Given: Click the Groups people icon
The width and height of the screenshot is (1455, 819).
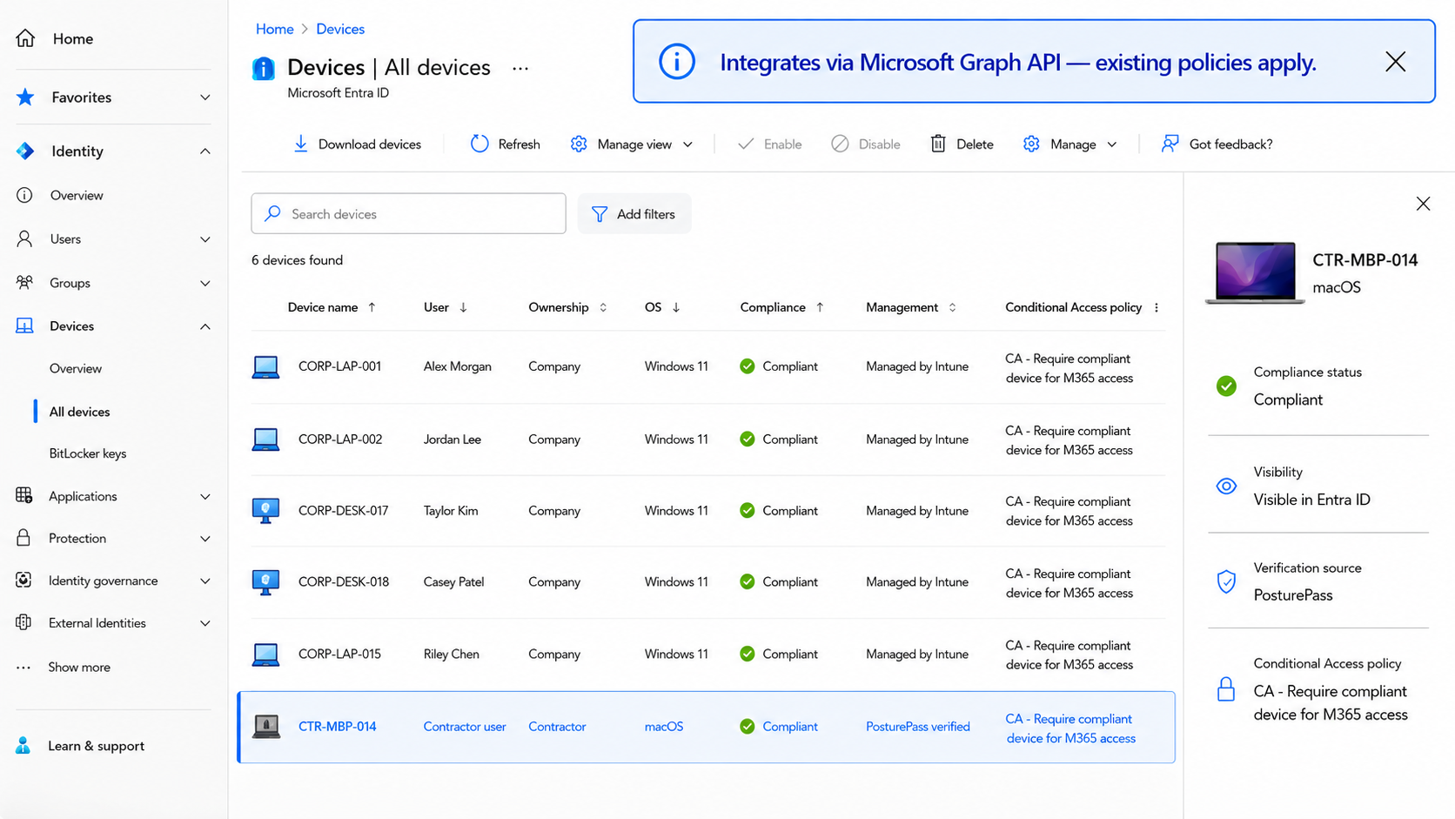Looking at the screenshot, I should click(24, 283).
